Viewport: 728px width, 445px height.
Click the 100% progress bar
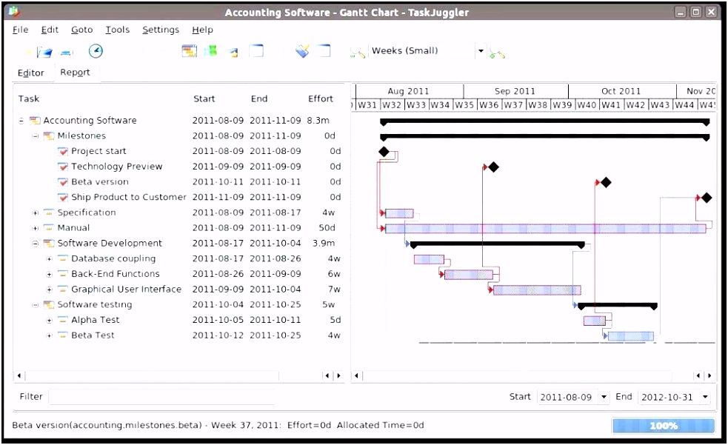click(x=664, y=426)
